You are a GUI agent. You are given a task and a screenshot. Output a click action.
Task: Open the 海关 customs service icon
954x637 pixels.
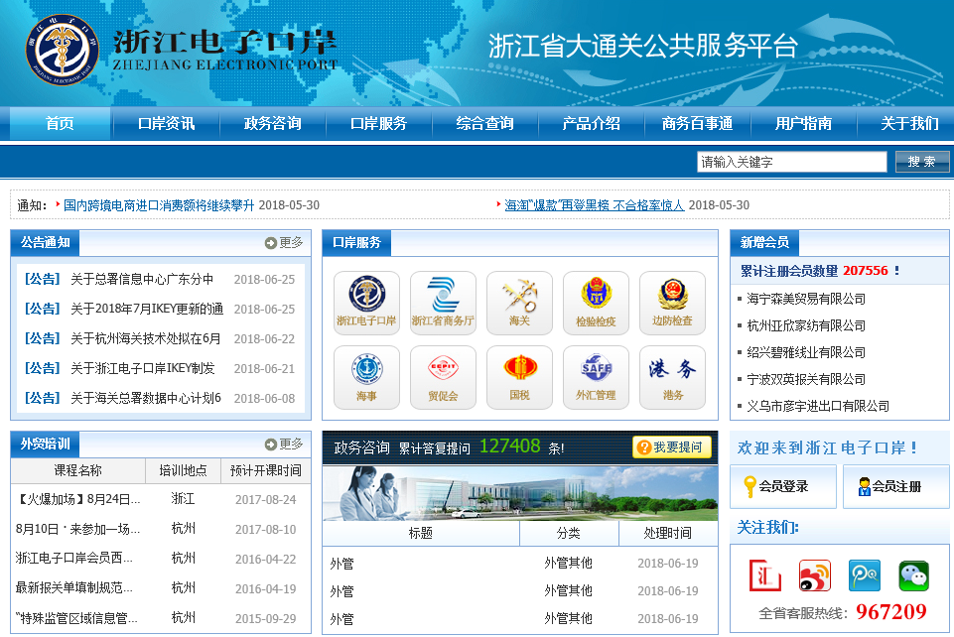pyautogui.click(x=519, y=303)
